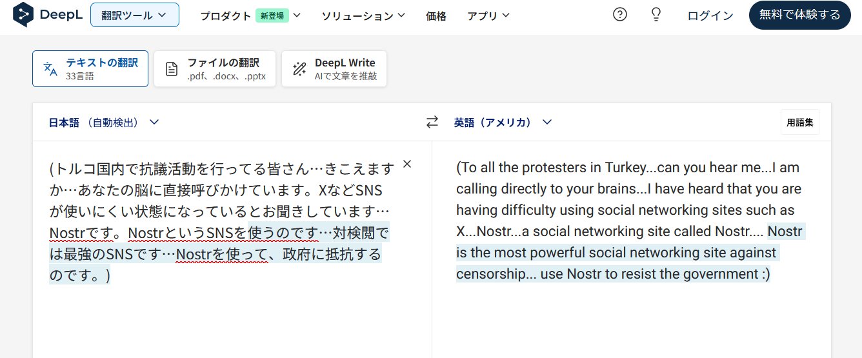Click the English translated text output
Viewport: 862px width, 358px height.
point(630,221)
